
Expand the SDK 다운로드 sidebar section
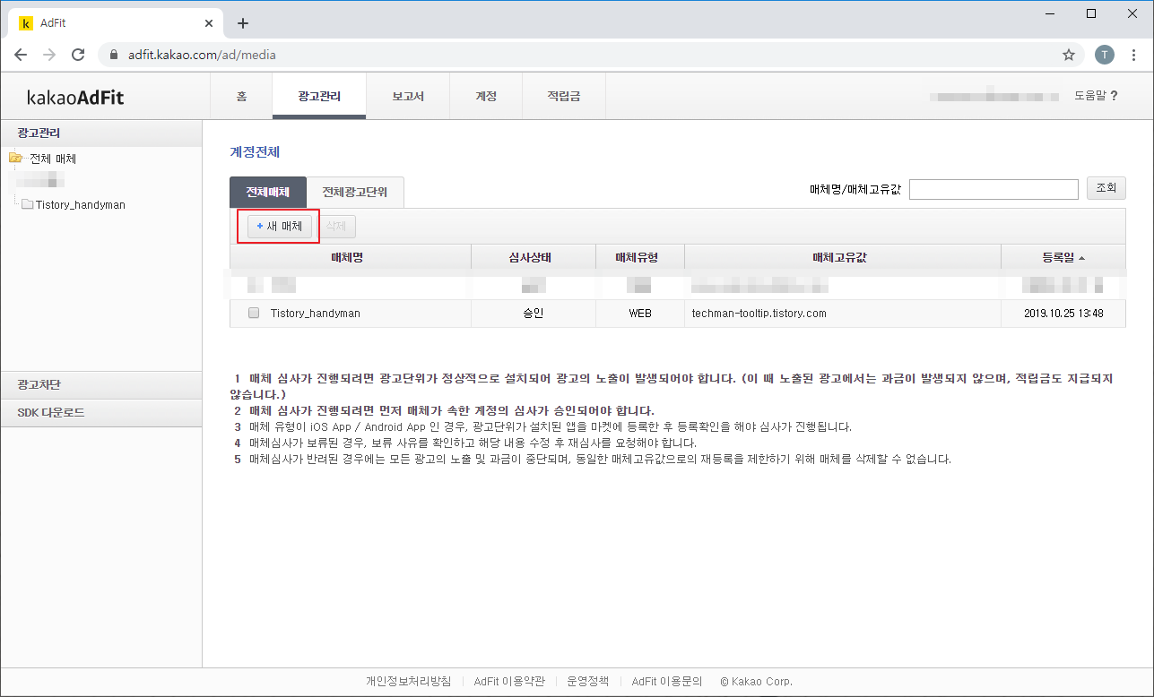click(101, 413)
